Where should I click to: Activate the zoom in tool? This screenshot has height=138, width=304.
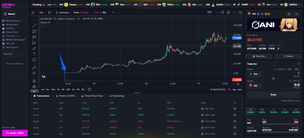pos(34,73)
